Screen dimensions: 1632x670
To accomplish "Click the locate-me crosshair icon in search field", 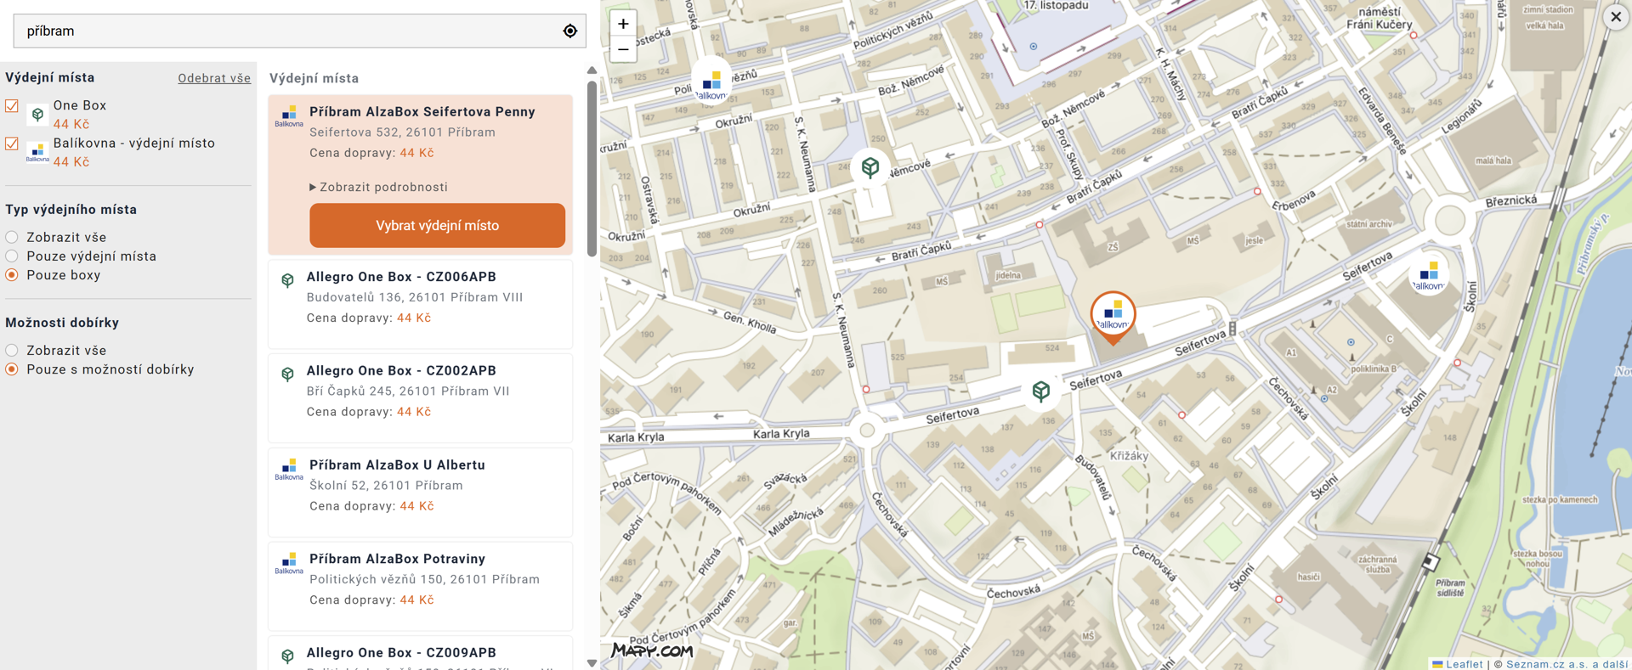I will click(x=569, y=31).
